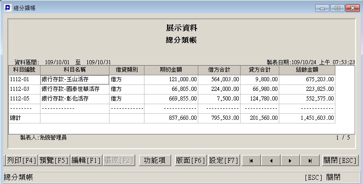363x184 pixels.
Task: Click the 版面[F6] layout button
Action: coord(191,161)
